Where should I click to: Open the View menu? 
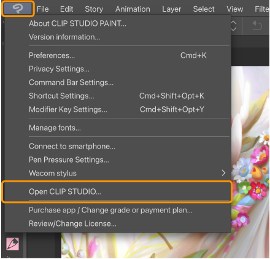click(235, 9)
